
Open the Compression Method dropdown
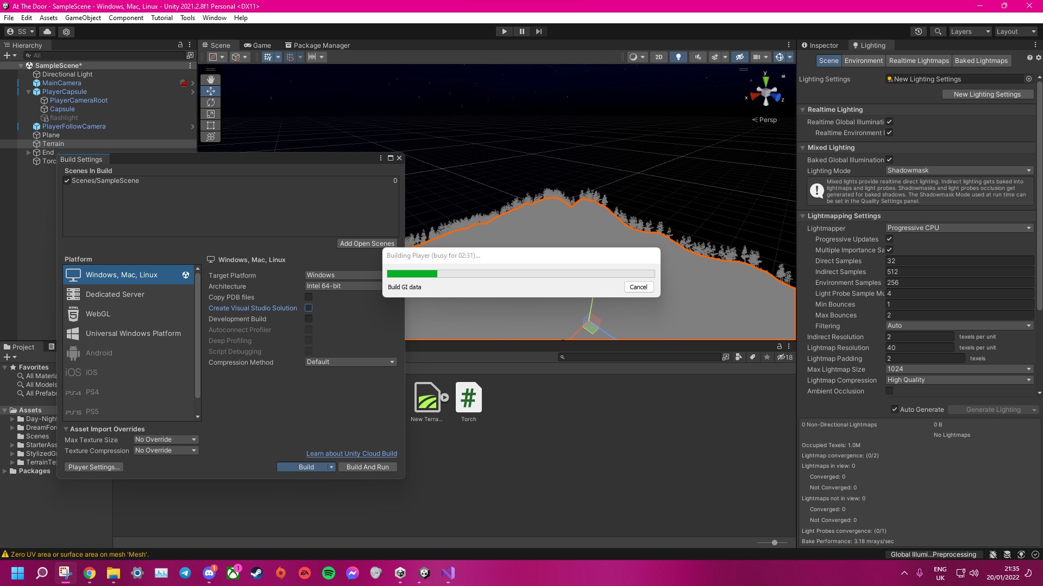point(350,362)
